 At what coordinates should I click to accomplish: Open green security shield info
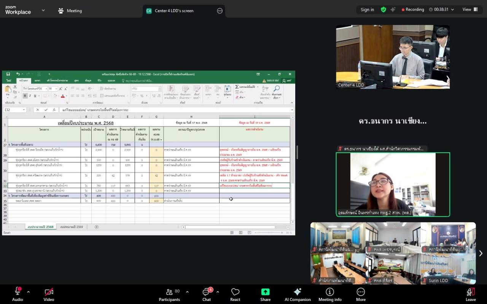point(384,9)
